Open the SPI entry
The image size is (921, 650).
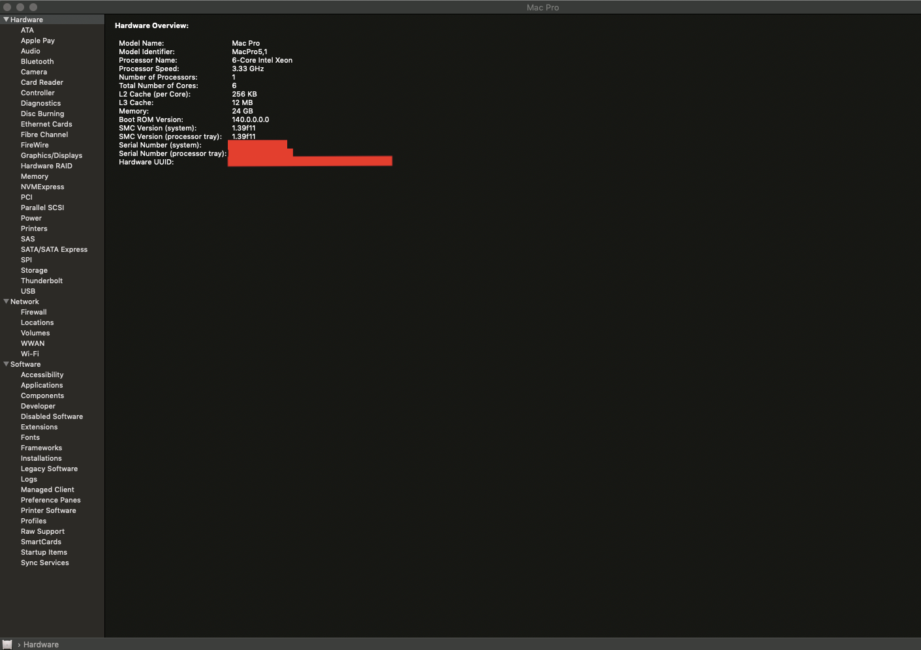click(x=26, y=260)
